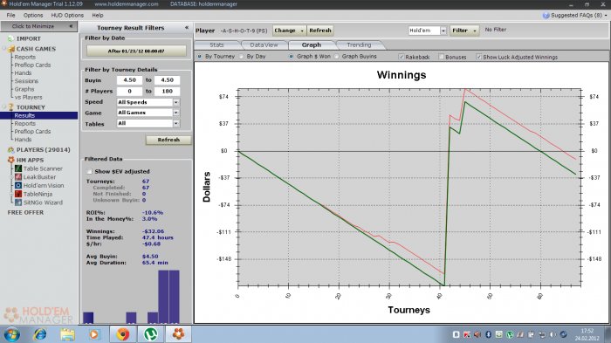The height and width of the screenshot is (343, 611).
Task: Click the filter panel Refresh button
Action: coord(168,140)
